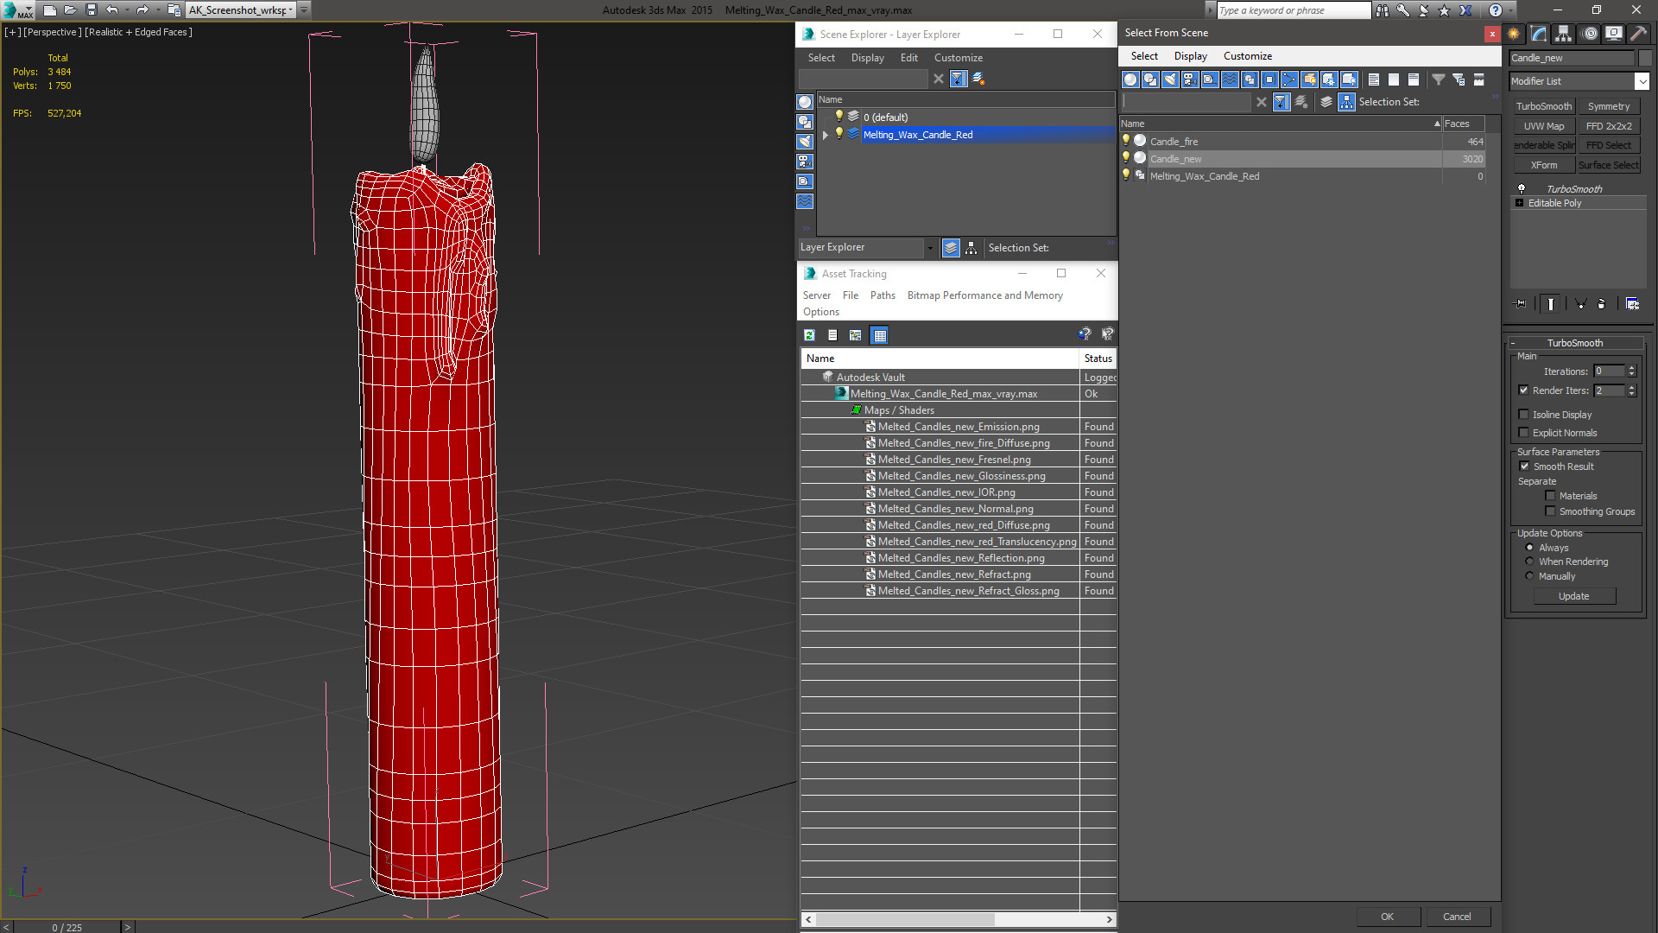Open Server menu in Asset Tracking
The width and height of the screenshot is (1658, 933).
[816, 295]
